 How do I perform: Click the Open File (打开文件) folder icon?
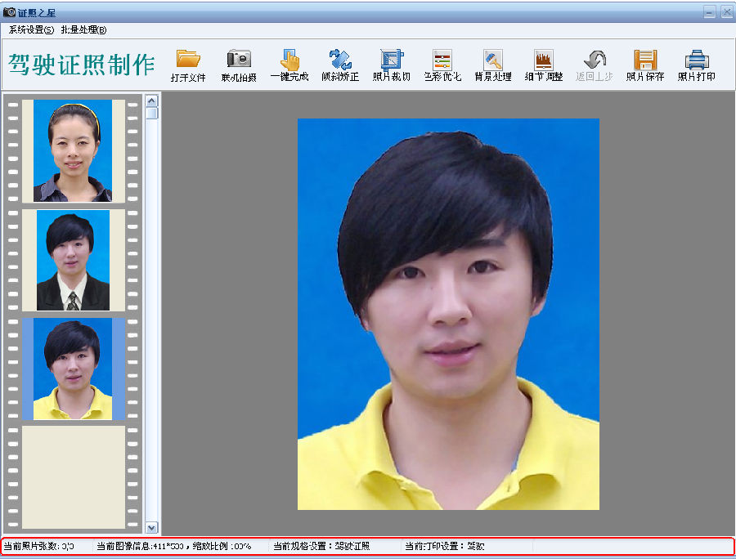click(x=188, y=60)
